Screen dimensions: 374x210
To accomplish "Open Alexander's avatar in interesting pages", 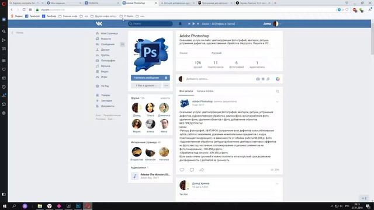I will coord(150,152).
